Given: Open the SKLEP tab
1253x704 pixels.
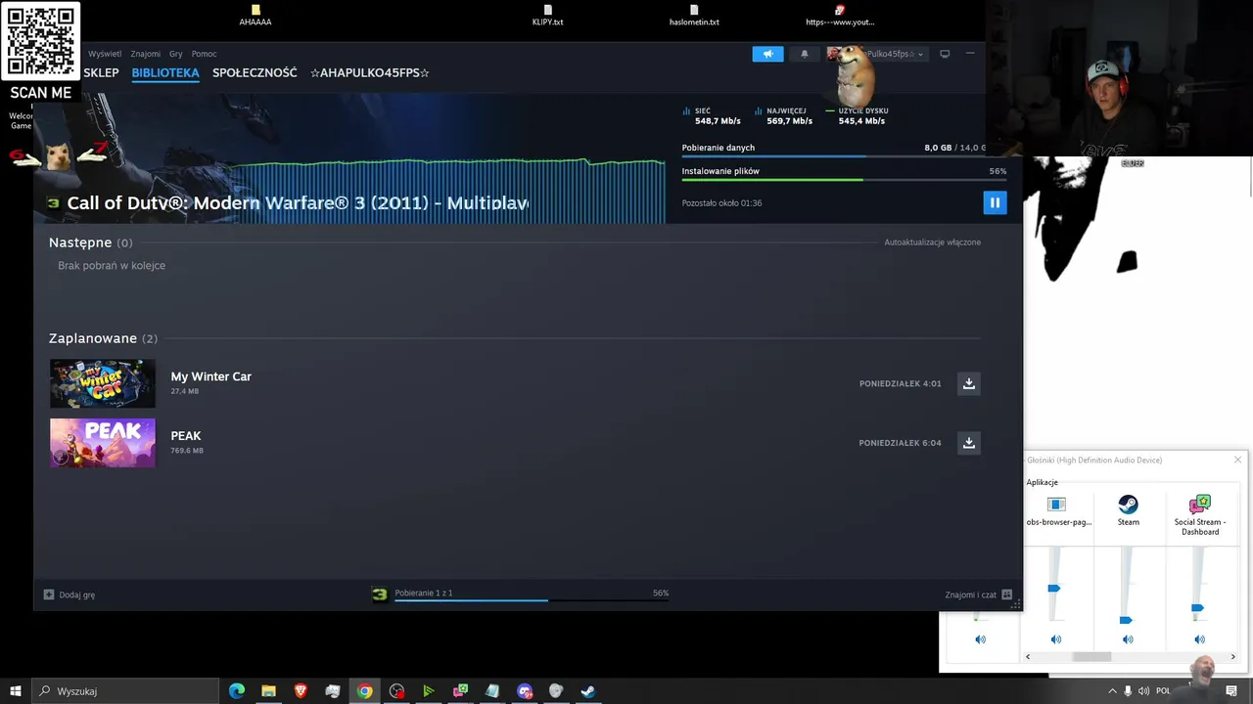Looking at the screenshot, I should click(x=101, y=72).
